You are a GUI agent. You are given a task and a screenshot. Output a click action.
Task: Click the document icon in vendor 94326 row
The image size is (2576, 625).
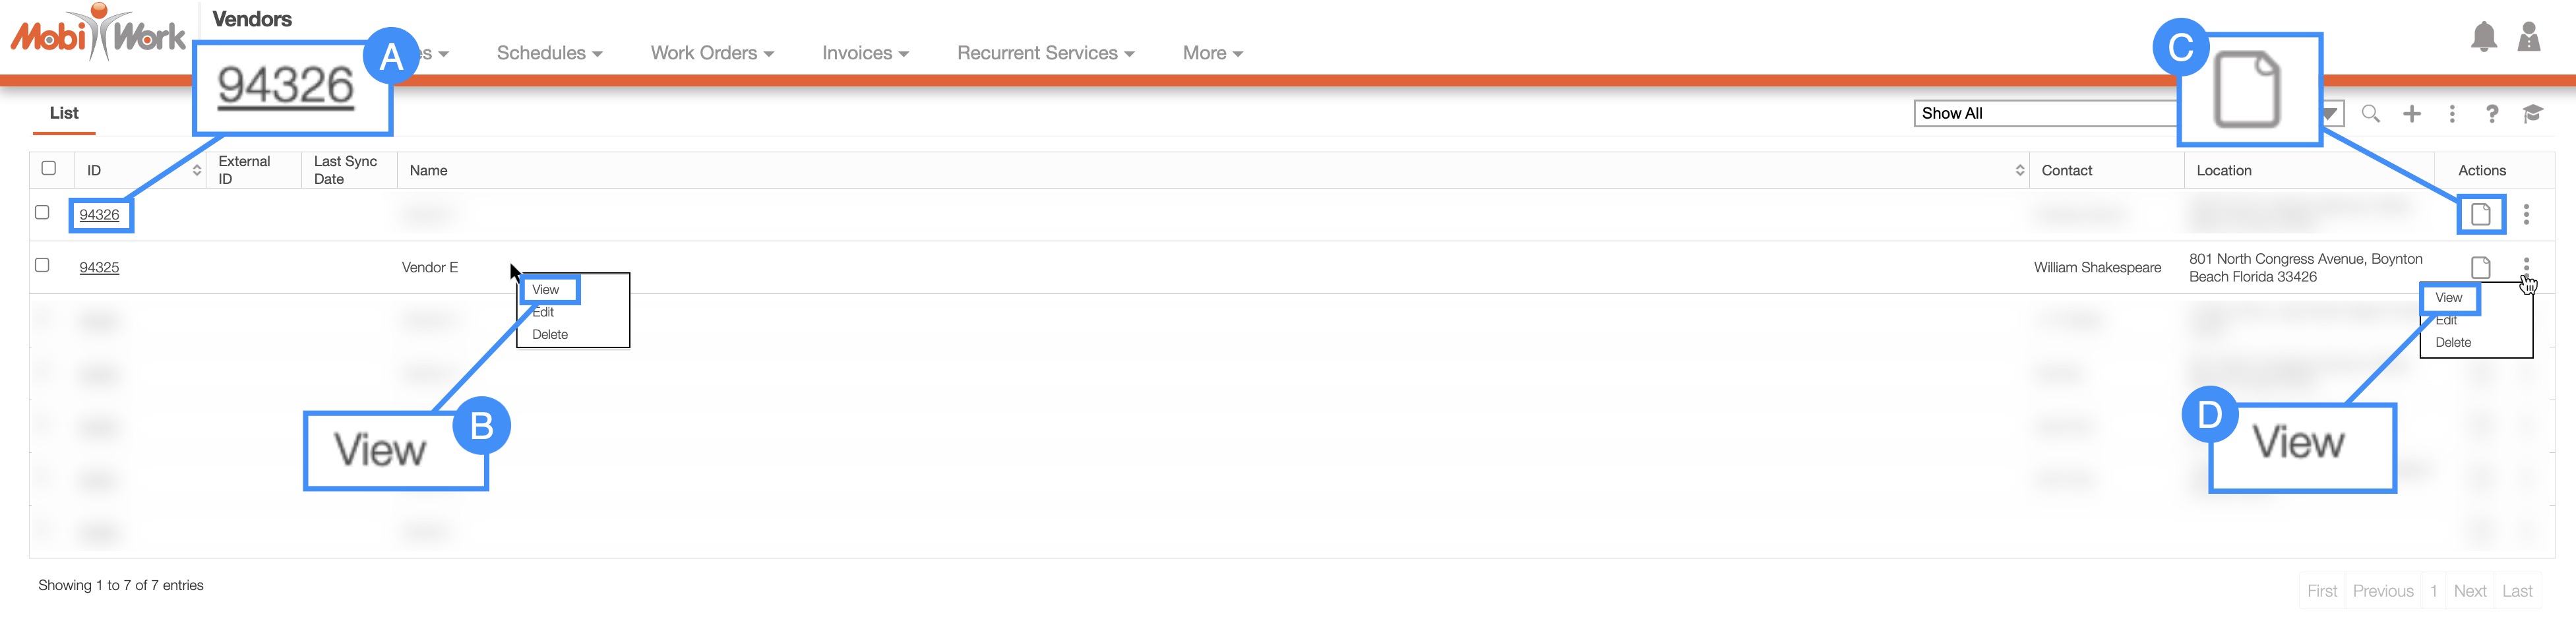(2480, 215)
